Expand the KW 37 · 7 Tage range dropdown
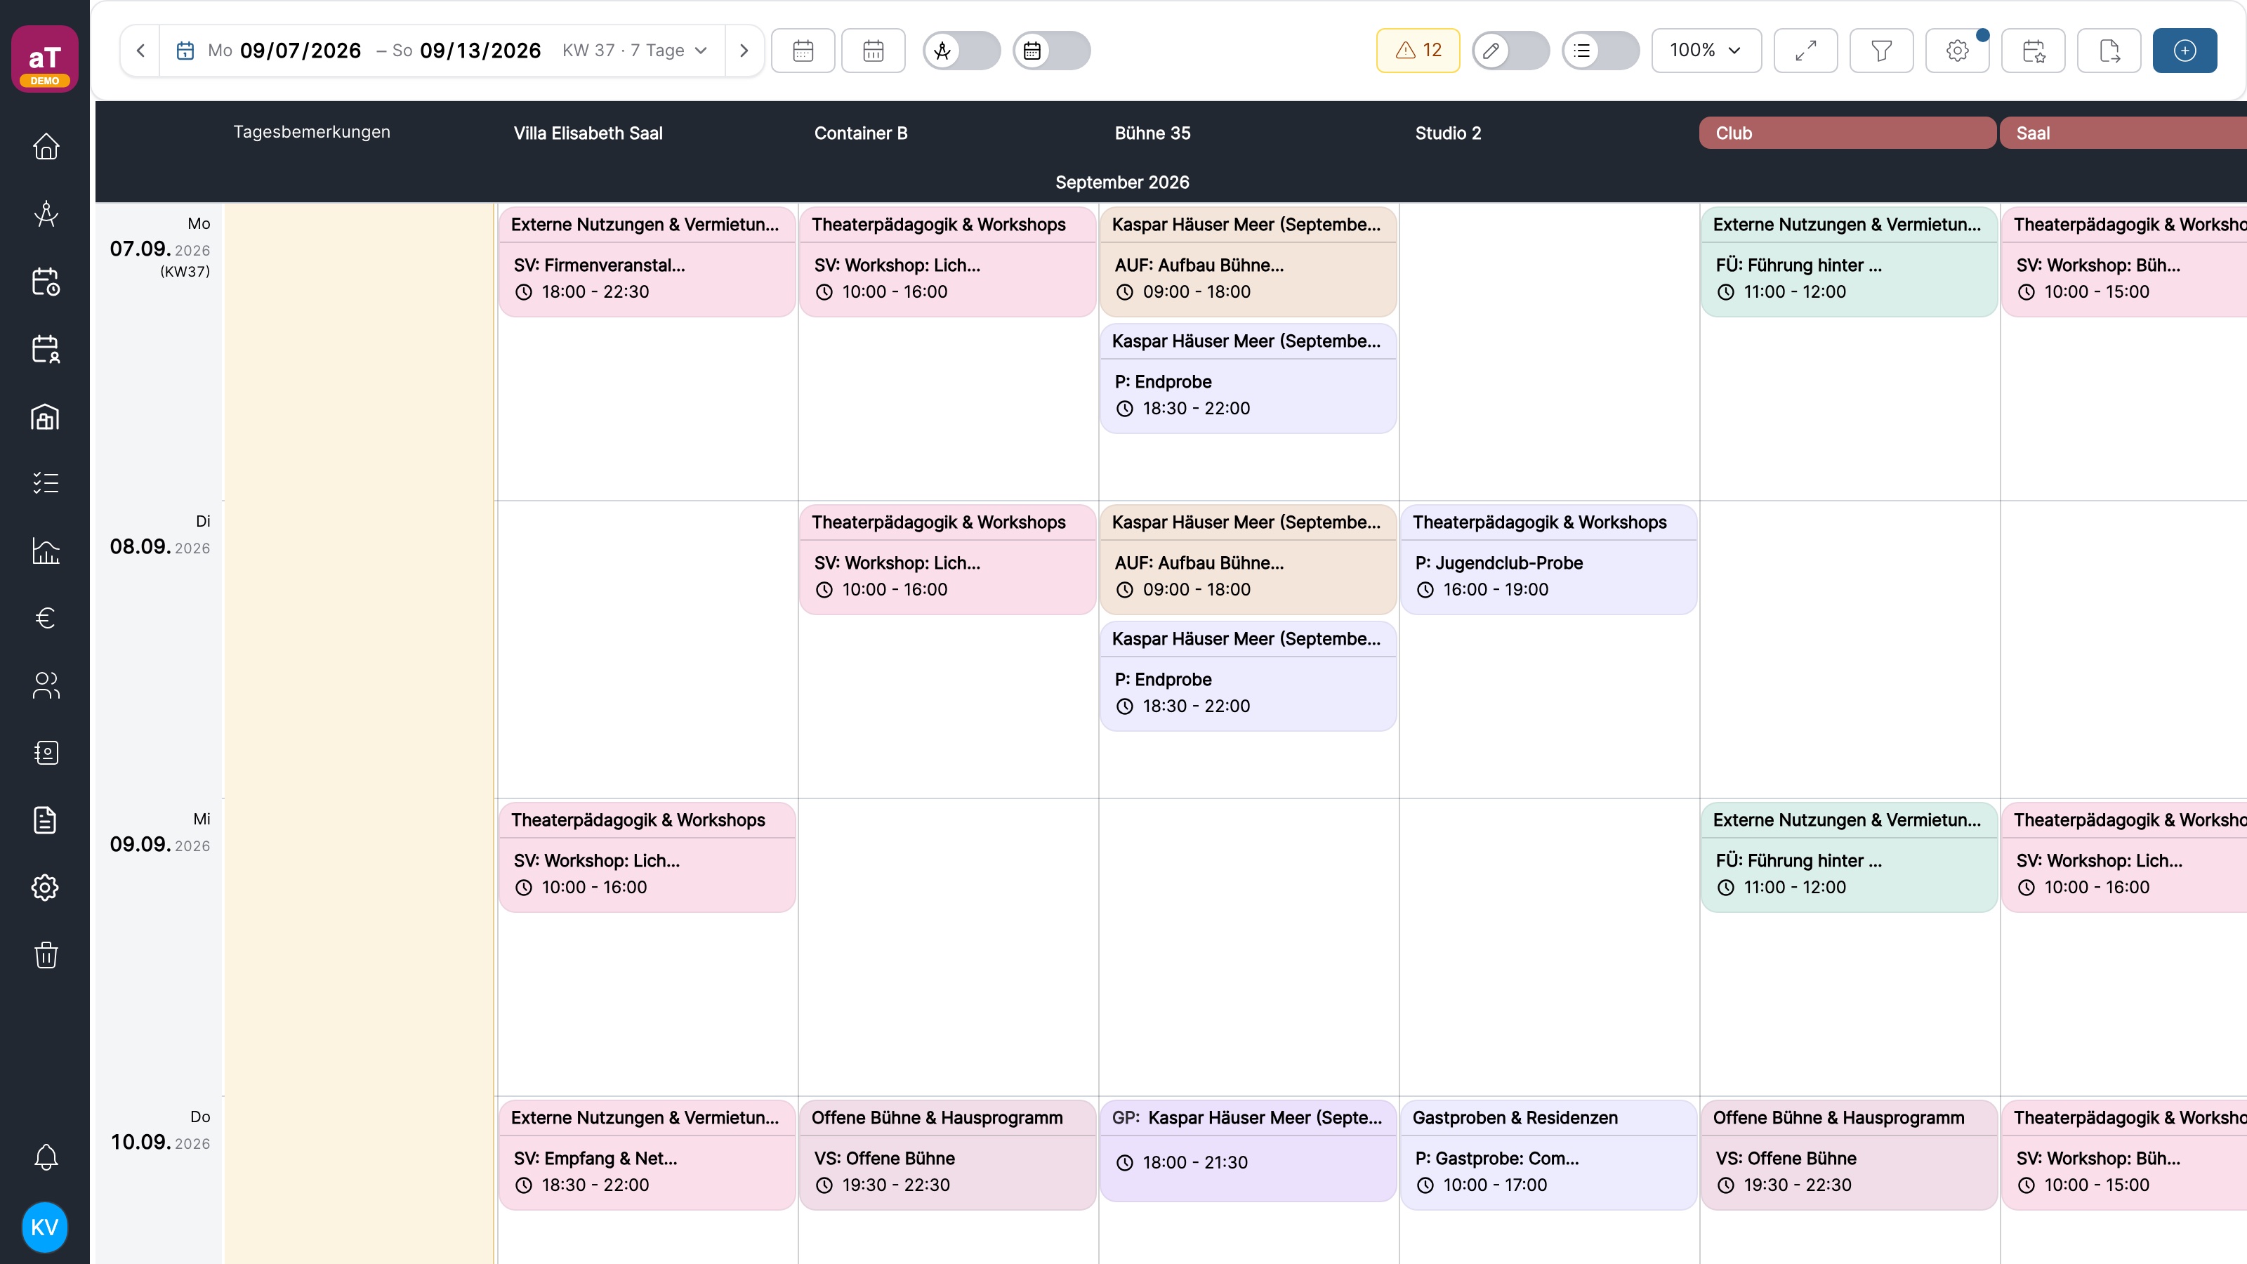Screen dimensions: 2247x1264 [x=635, y=51]
